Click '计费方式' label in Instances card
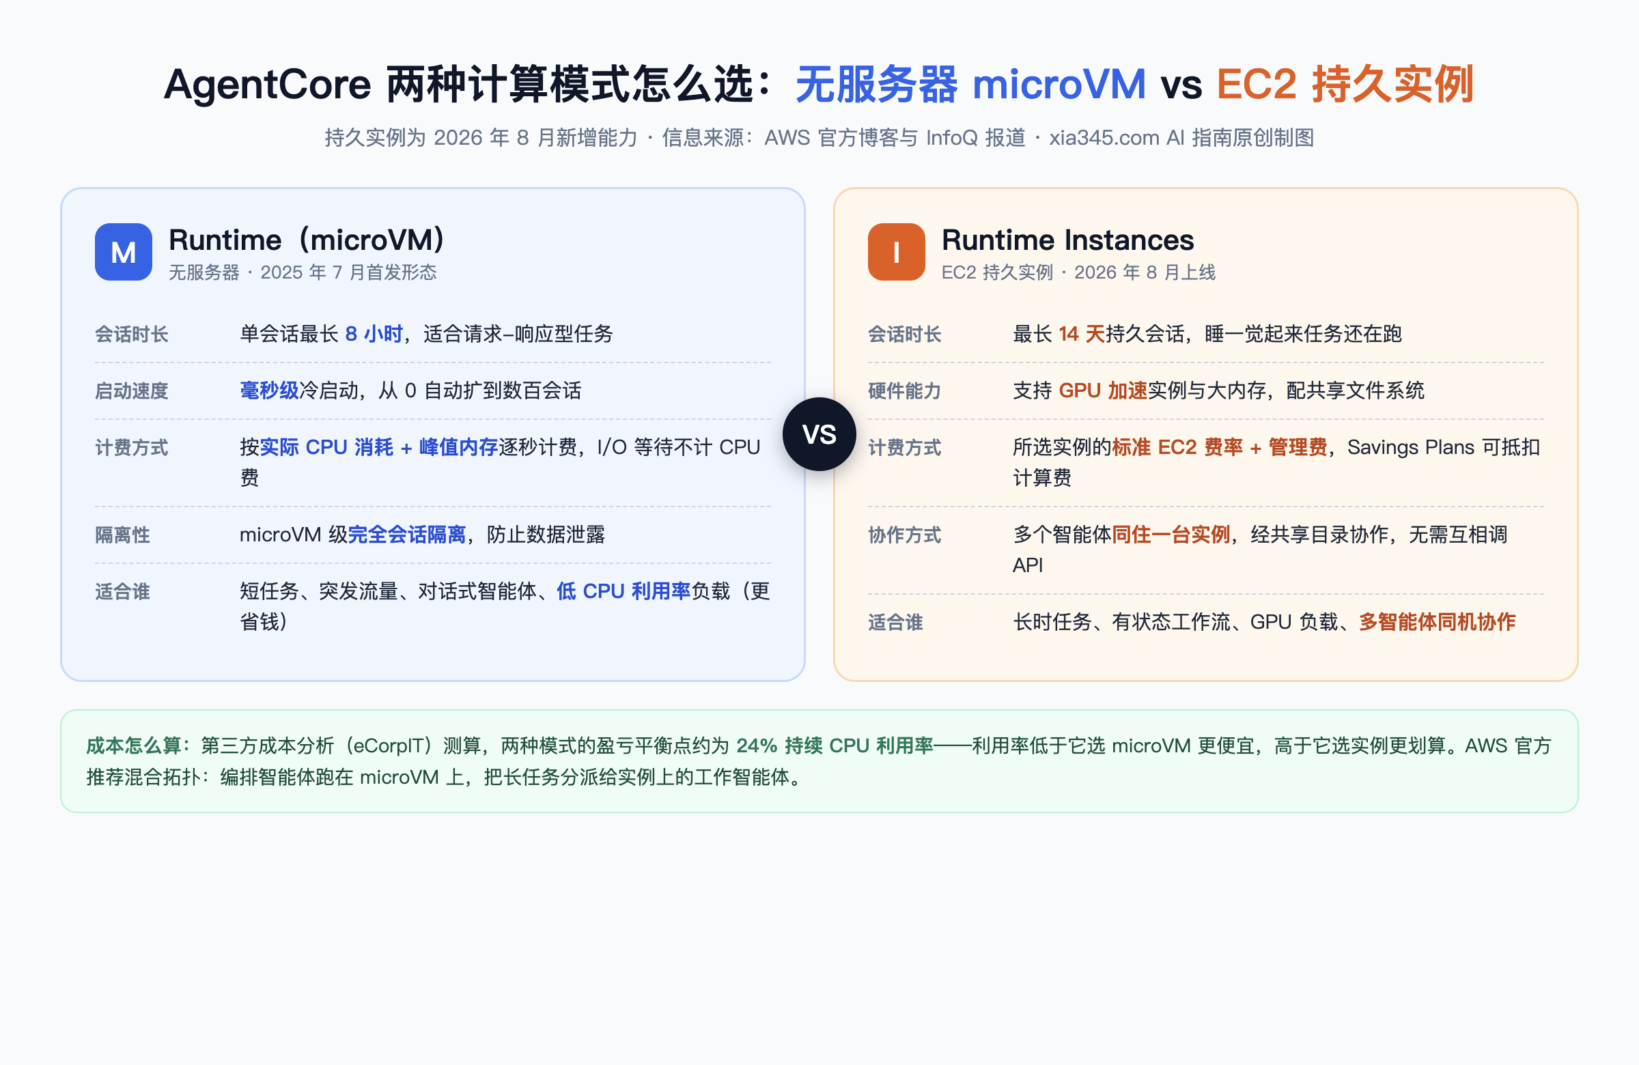The image size is (1639, 1065). pyautogui.click(x=904, y=447)
